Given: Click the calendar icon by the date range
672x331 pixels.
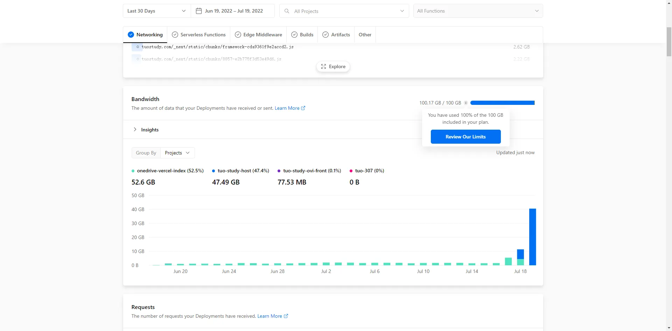Looking at the screenshot, I should 198,11.
